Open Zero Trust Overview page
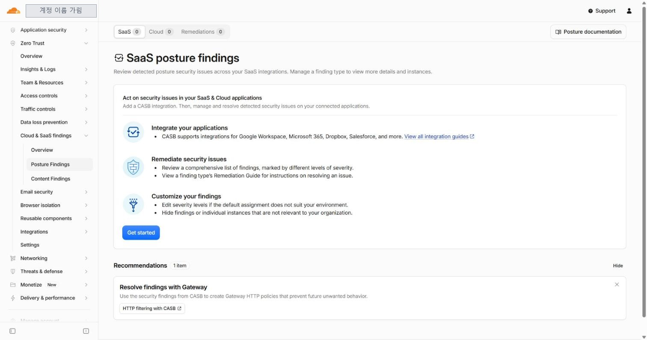The height and width of the screenshot is (340, 647). click(31, 56)
